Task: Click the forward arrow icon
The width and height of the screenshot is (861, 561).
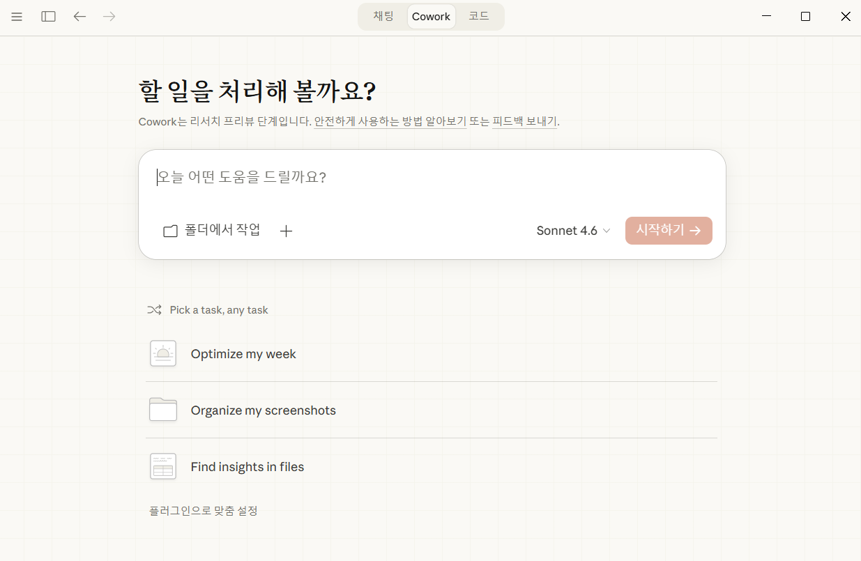Action: tap(109, 17)
